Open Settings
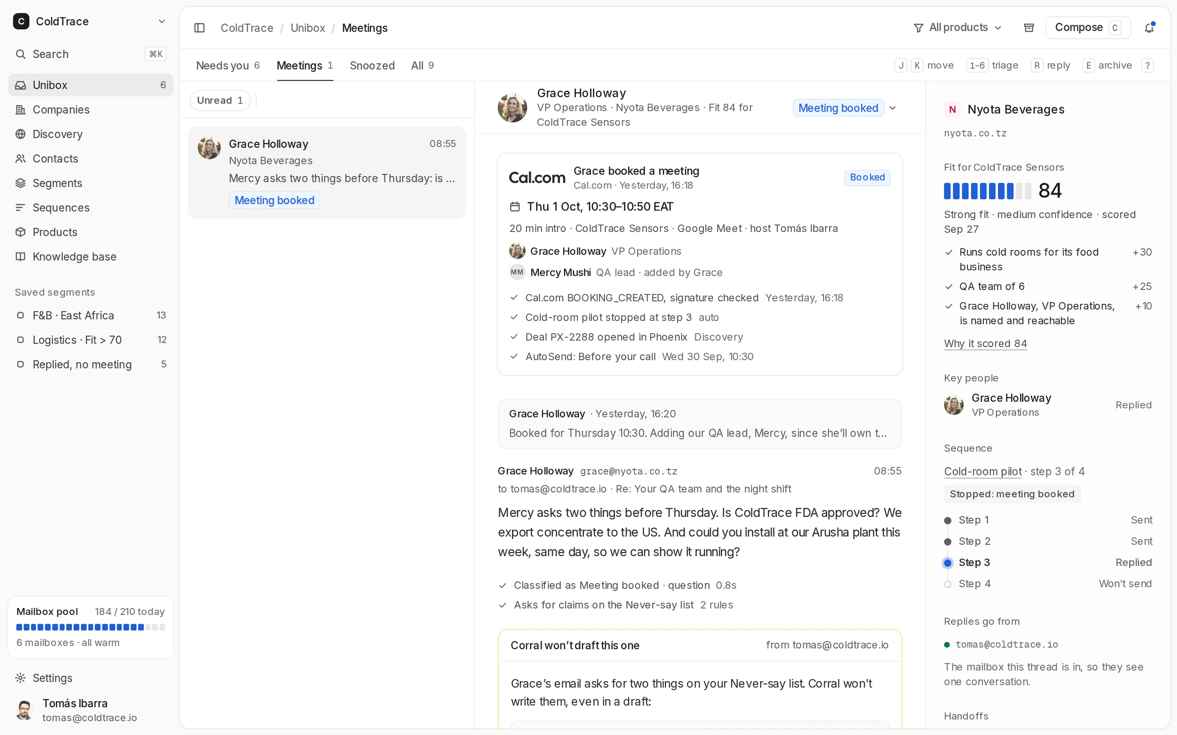 coord(91,678)
